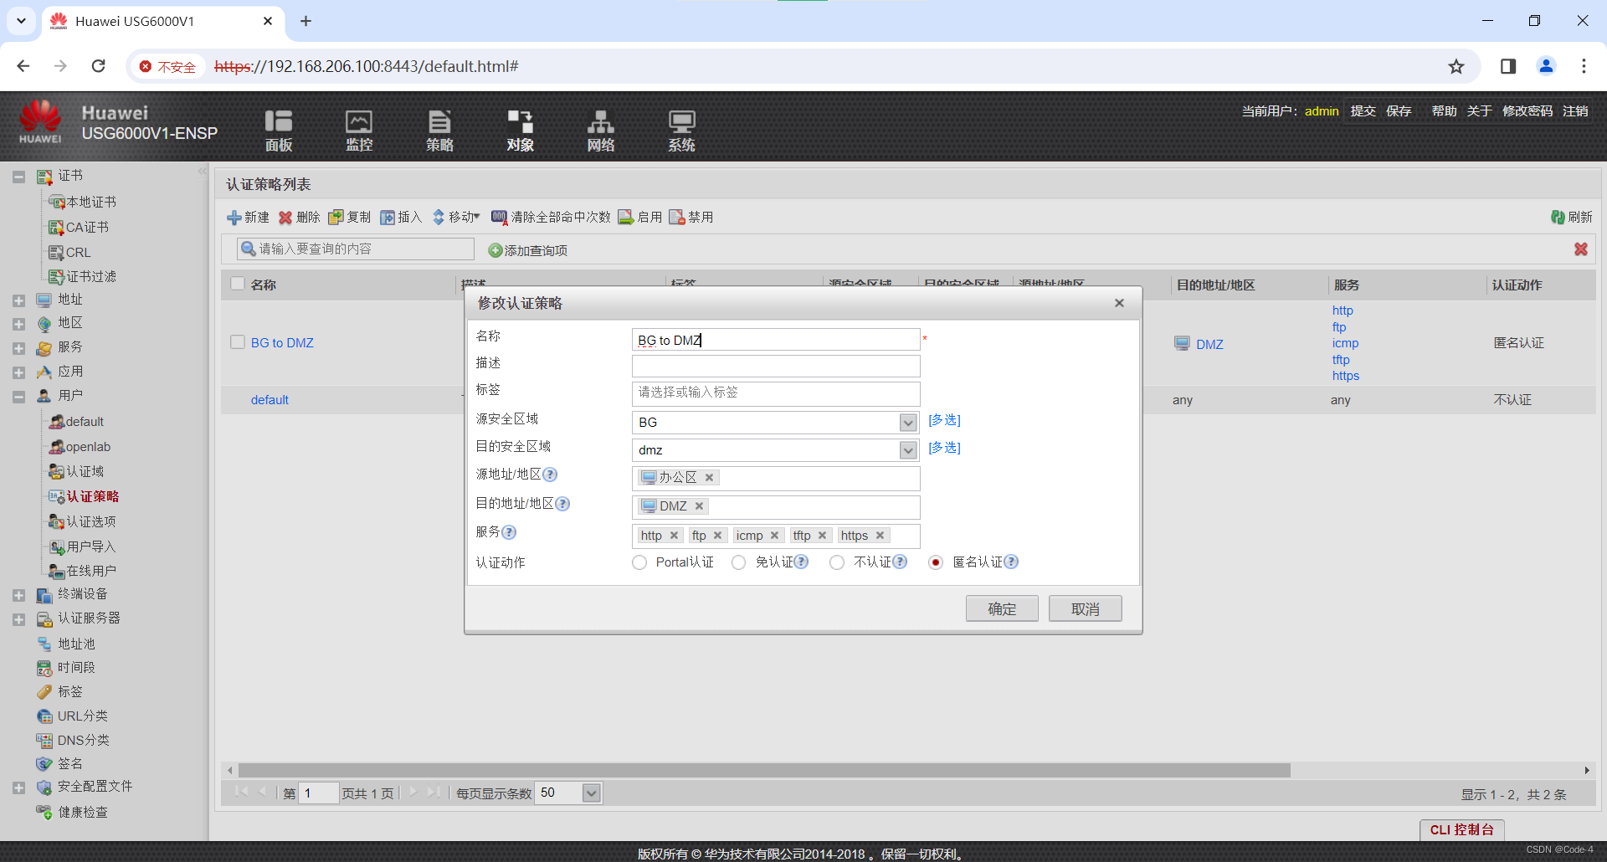Click the 保存 save link in header

[x=1398, y=110]
